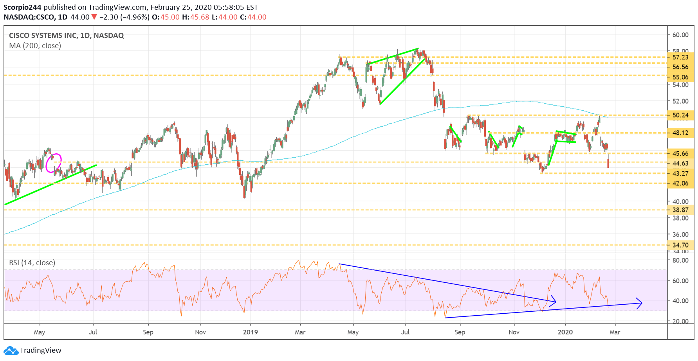Image resolution: width=698 pixels, height=361 pixels.
Task: Click the O:45.00 open price value
Action: (166, 17)
